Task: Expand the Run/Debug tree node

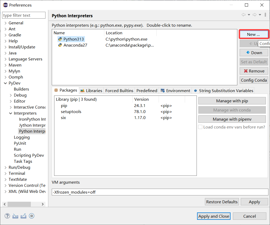Action: pos(5,167)
